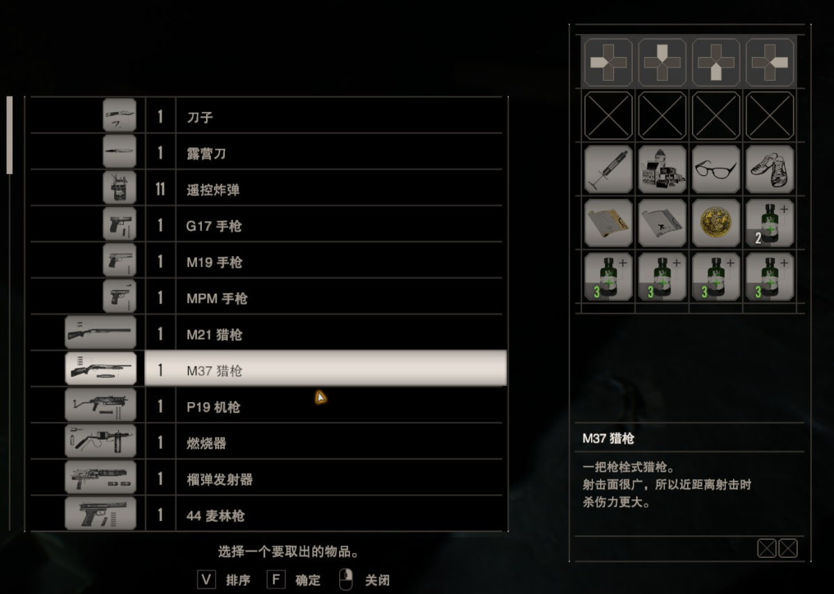Screen dimensions: 834x594
Task: Click the V 排序 sort button
Action: click(x=224, y=579)
